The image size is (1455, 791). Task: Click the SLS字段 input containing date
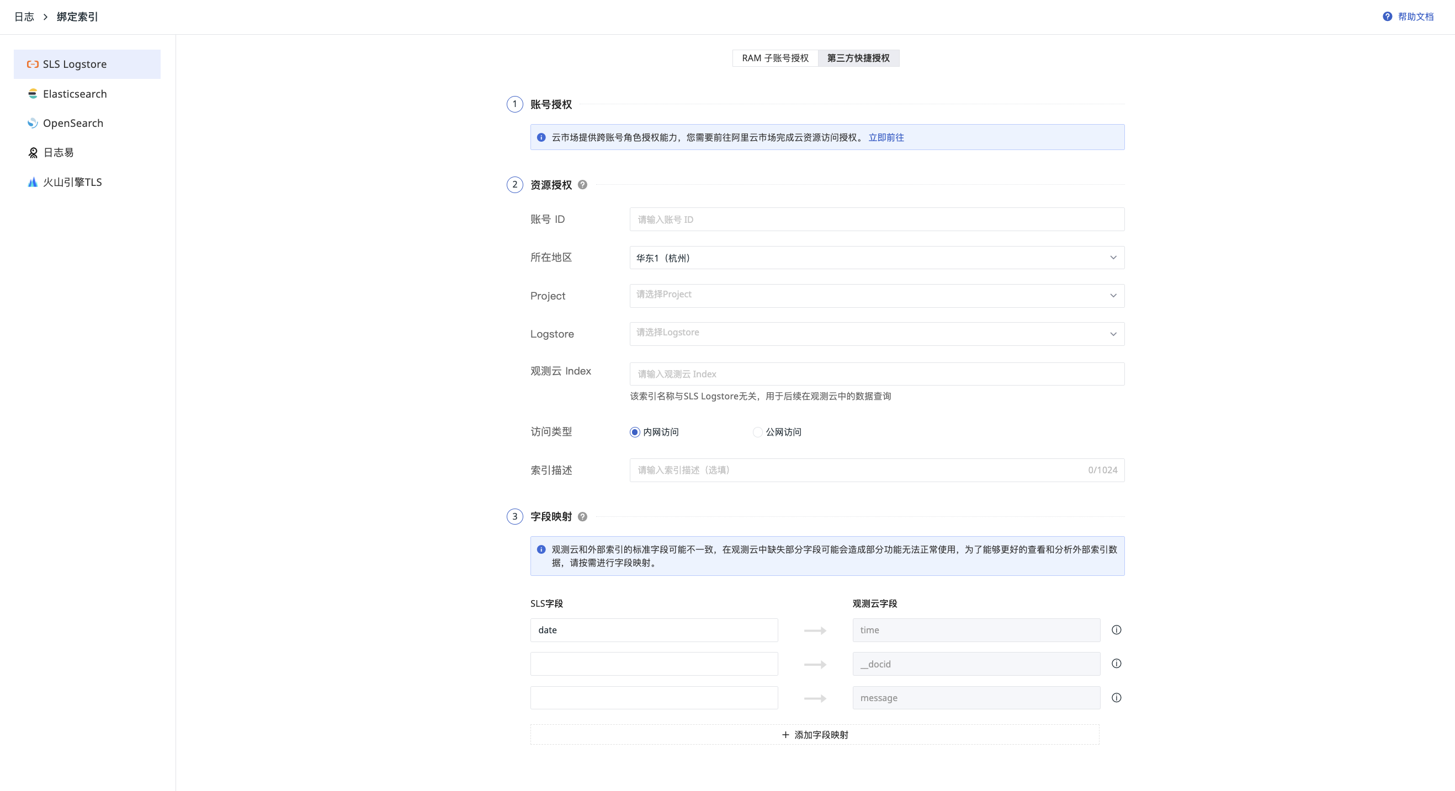tap(654, 630)
